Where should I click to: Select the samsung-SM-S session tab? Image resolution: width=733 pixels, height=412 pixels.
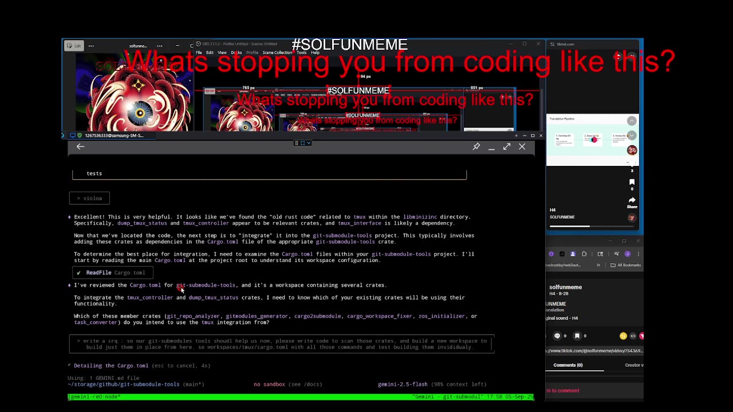point(113,136)
